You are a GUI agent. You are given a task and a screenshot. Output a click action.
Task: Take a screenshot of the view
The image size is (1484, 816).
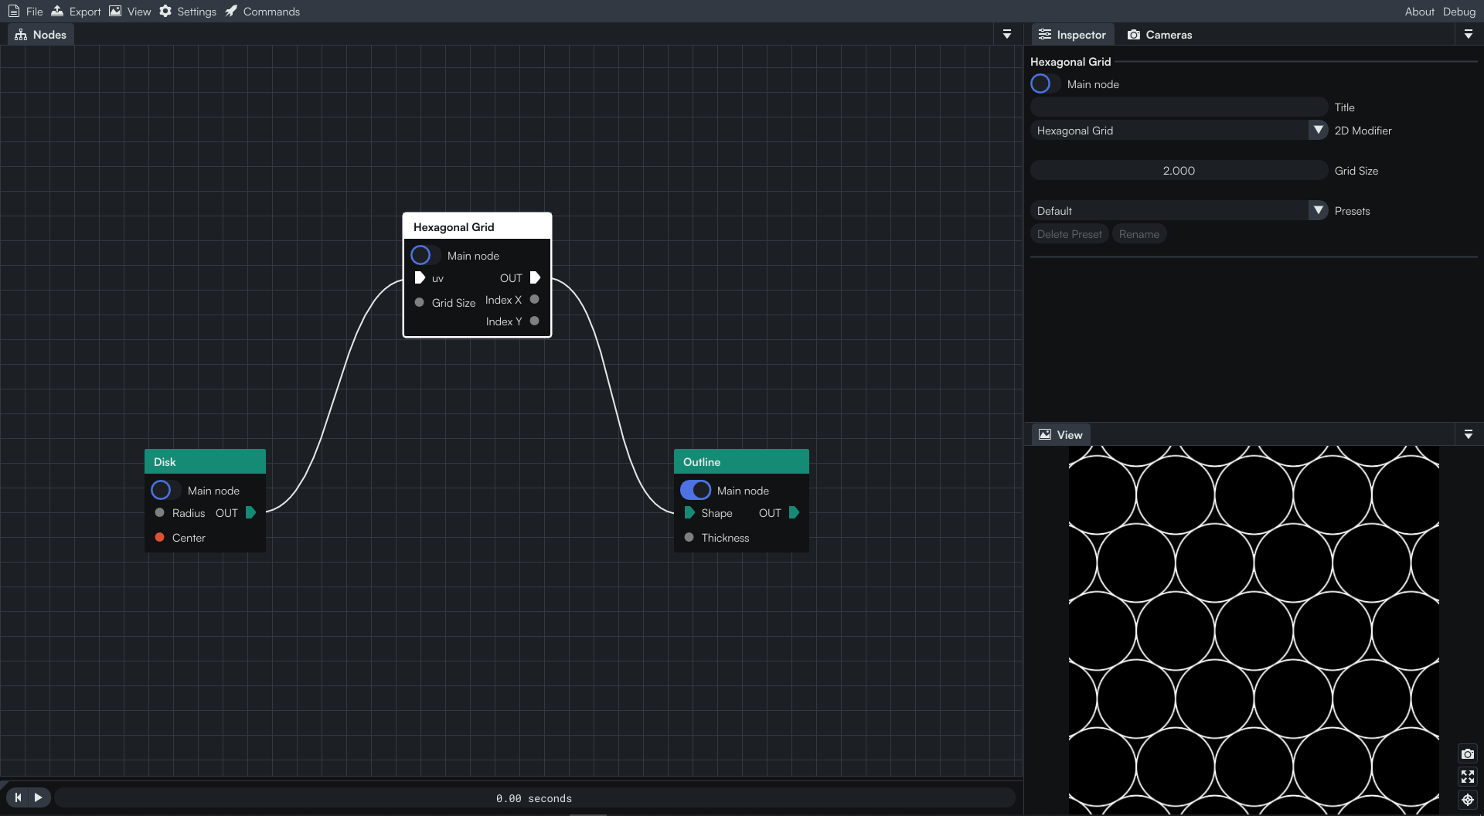pos(1468,753)
